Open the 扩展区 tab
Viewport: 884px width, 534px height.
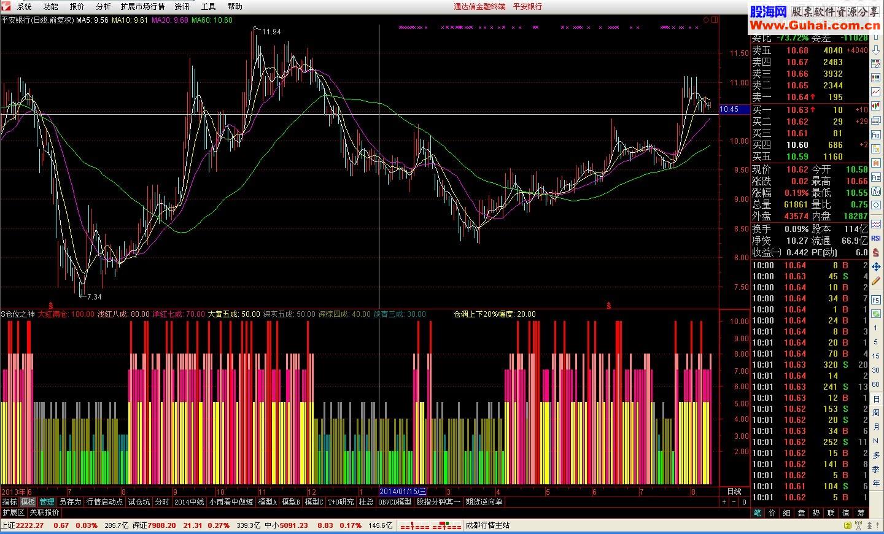click(x=13, y=513)
